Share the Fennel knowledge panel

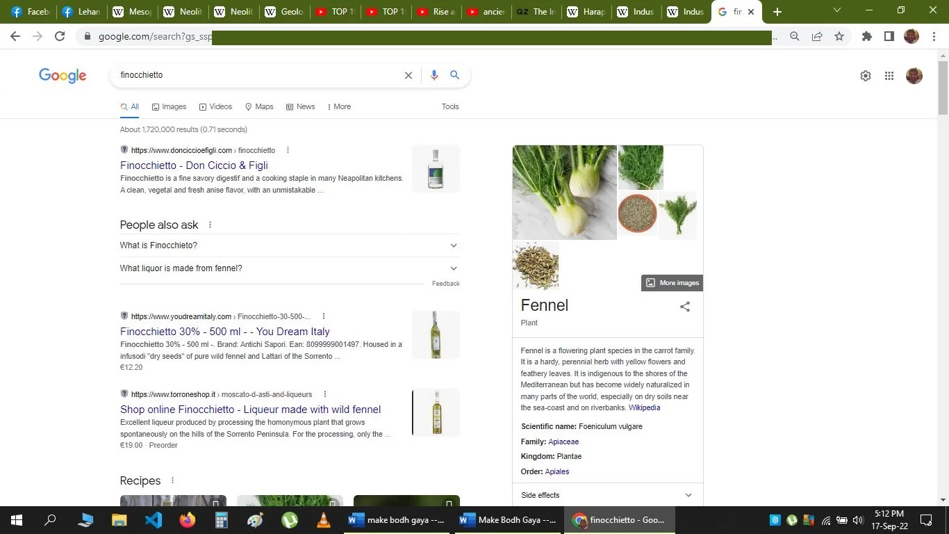click(685, 307)
